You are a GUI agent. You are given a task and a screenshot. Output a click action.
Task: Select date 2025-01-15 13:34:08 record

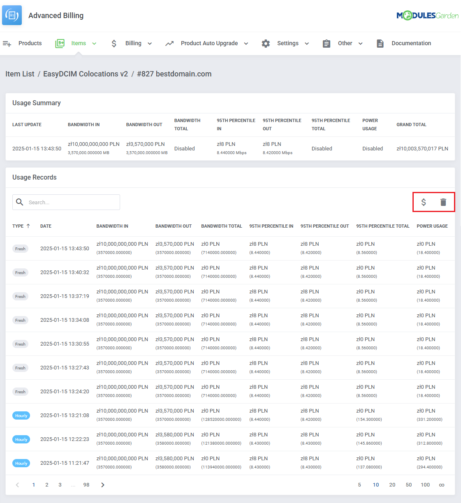(65, 320)
